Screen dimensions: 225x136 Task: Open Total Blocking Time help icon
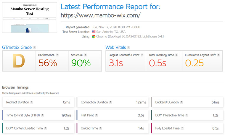pyautogui.click(x=177, y=55)
